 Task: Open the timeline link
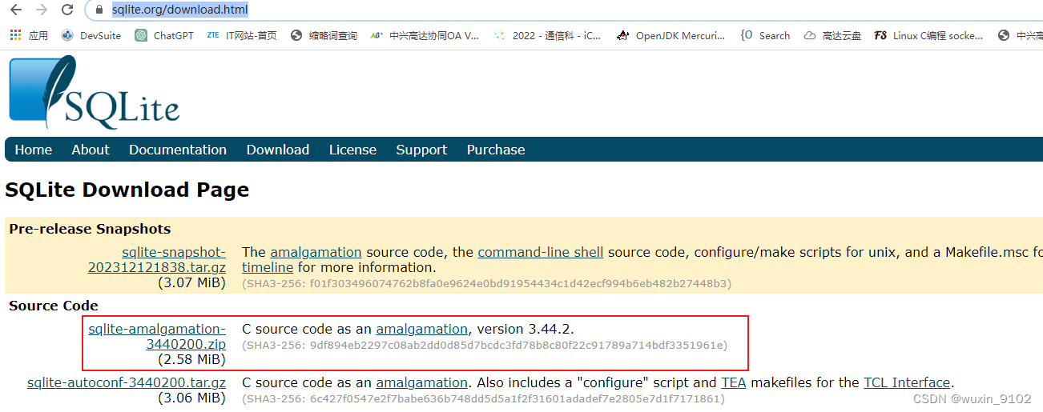click(268, 267)
